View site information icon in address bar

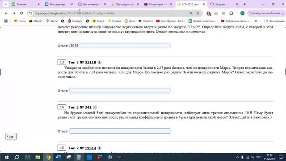click(x=30, y=13)
